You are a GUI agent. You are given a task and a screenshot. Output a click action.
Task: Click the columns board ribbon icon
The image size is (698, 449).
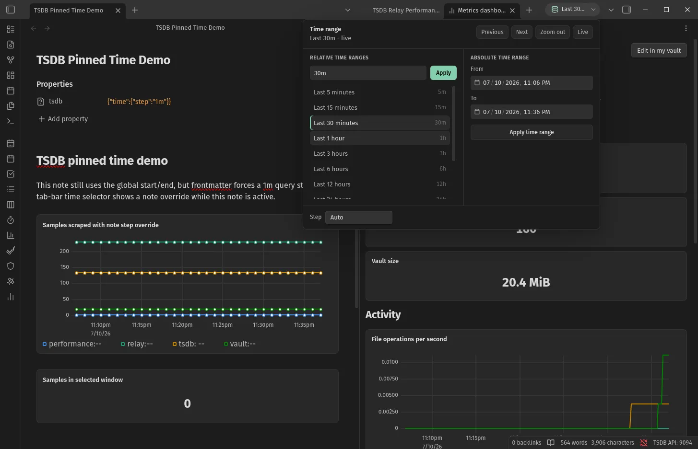pos(11,205)
